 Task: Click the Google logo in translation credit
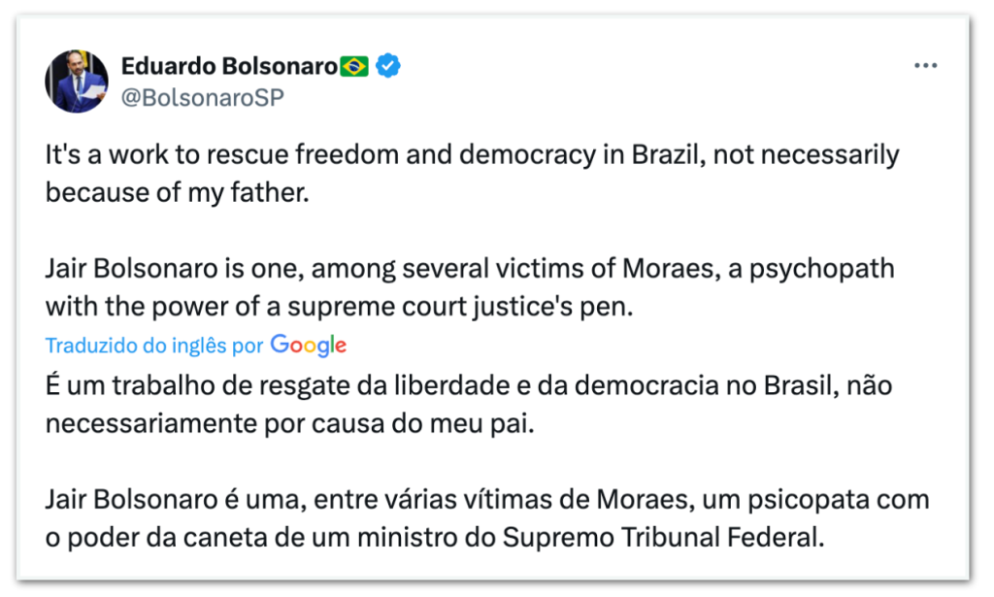click(x=308, y=345)
